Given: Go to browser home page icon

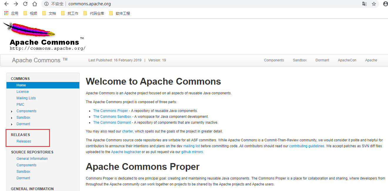Looking at the screenshot, I should pos(35,4).
